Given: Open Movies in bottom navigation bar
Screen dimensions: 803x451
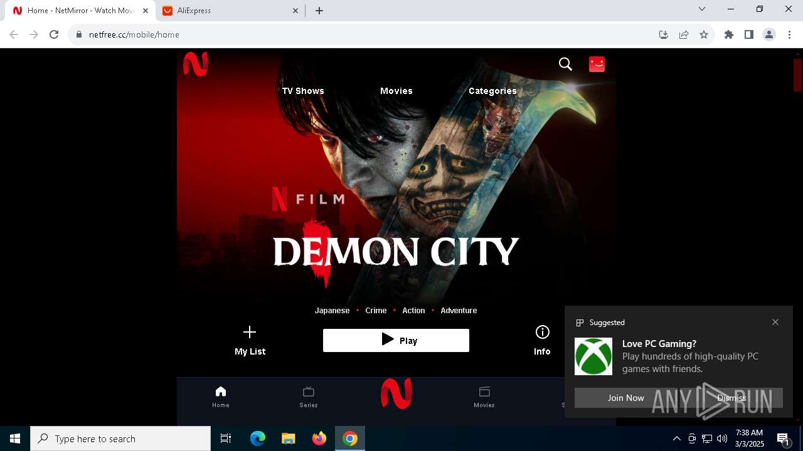Looking at the screenshot, I should [x=484, y=397].
